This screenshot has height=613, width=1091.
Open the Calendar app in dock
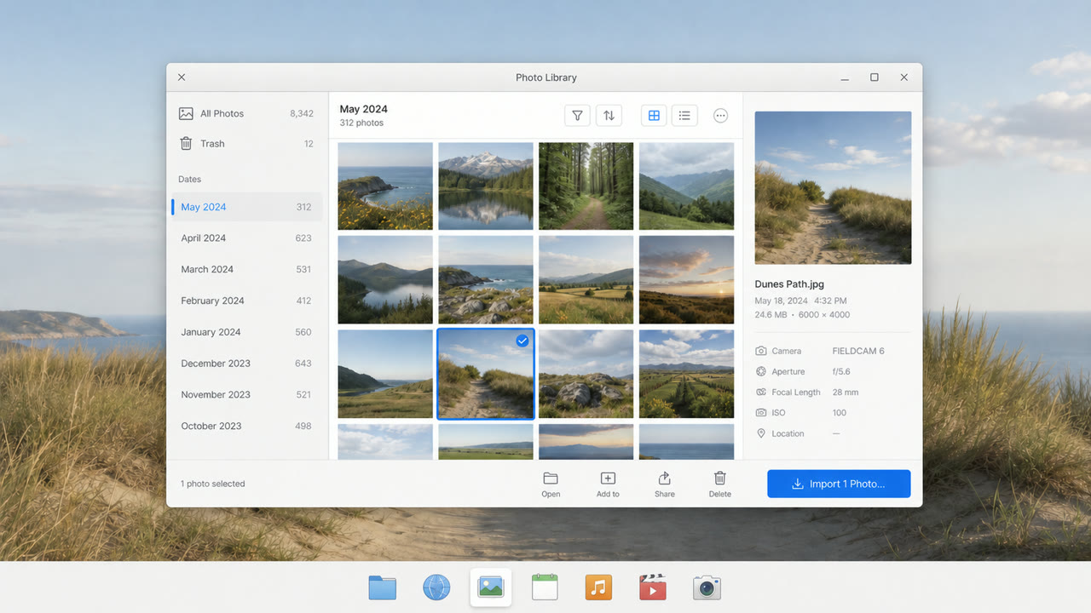coord(545,587)
